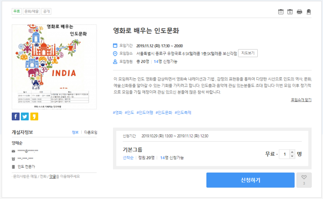This screenshot has width=323, height=199.
Task: Click the participant number input field
Action: 284,154
